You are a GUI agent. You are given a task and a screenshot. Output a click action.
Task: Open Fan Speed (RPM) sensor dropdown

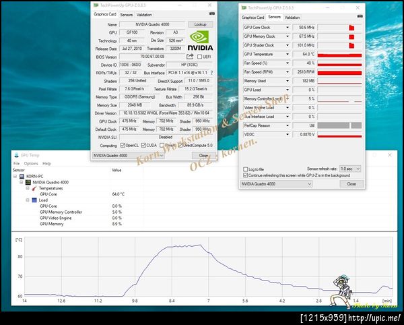point(288,72)
